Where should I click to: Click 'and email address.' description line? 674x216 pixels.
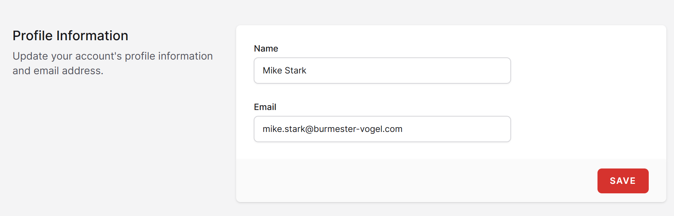[x=58, y=71]
